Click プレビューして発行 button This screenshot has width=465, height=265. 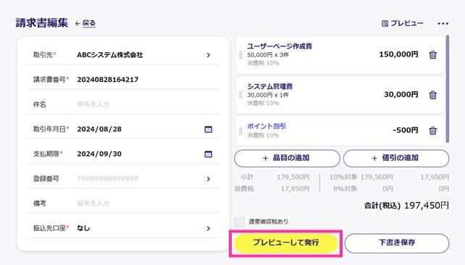tap(286, 243)
